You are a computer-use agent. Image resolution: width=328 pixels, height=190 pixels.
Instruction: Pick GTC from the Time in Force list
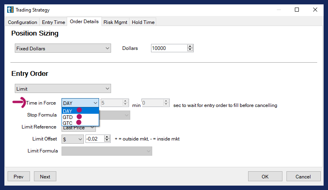pyautogui.click(x=68, y=123)
